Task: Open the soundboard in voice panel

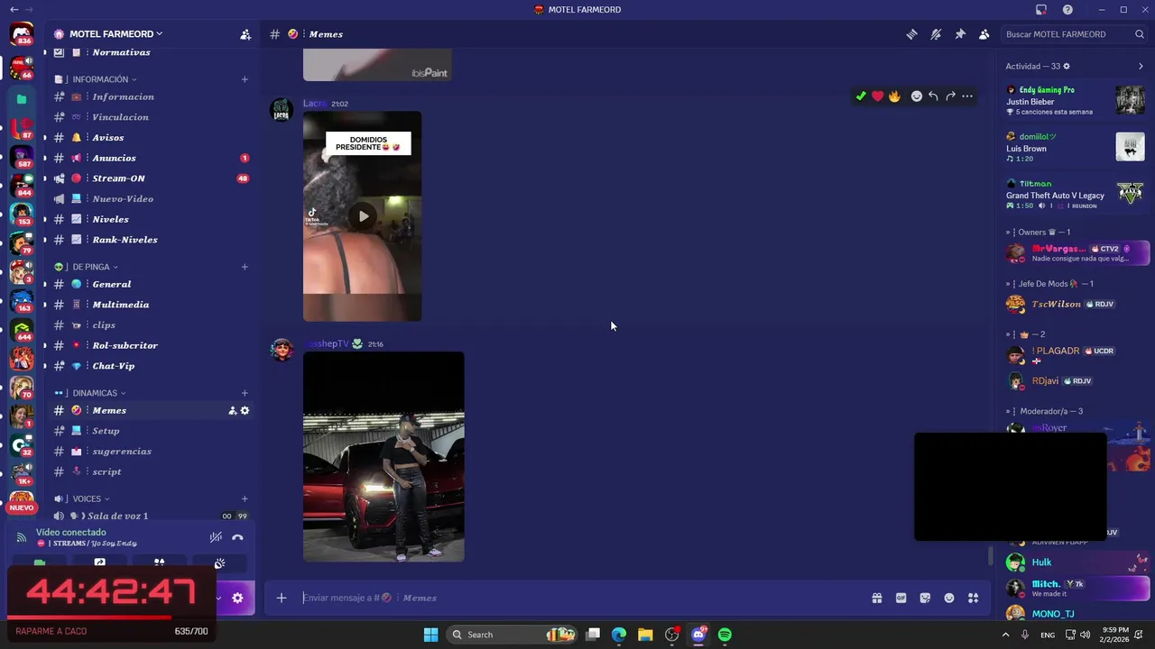Action: (219, 563)
